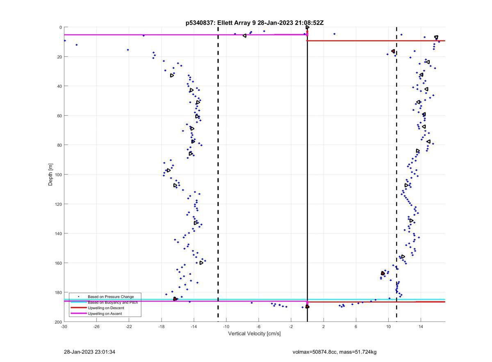492x362 pixels.
Task: Click the red line swatch in the legend
Action: (x=78, y=308)
